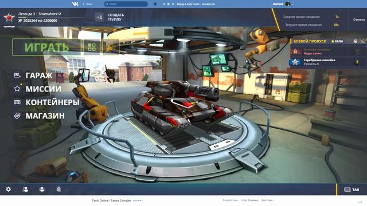
Task: Cancel matchmaking with Отмена
Action: [359, 19]
